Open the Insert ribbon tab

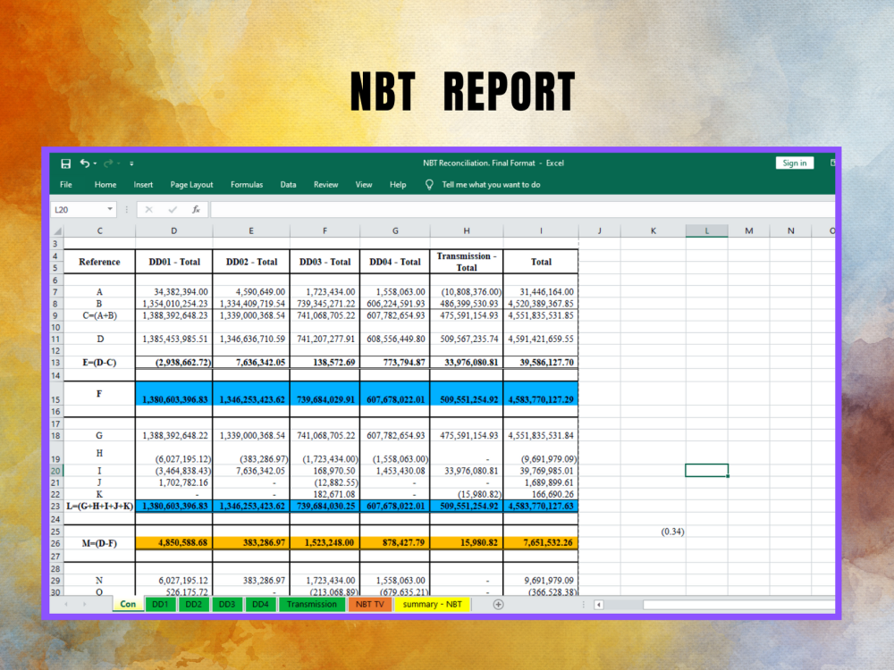(x=143, y=185)
